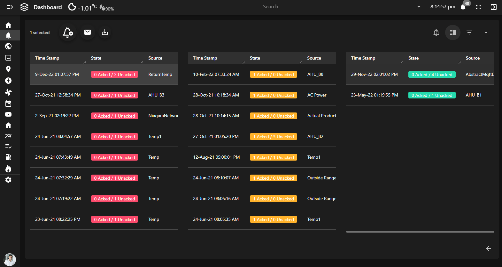Expand the hamburger menu at top left
Viewport: 502px width, 267px height.
tap(10, 7)
